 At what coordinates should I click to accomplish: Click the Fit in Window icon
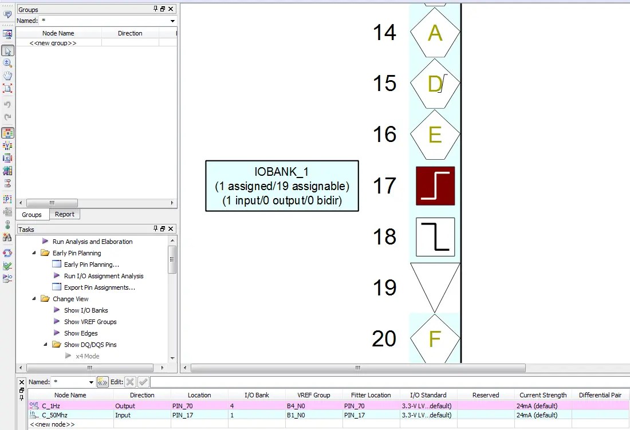pyautogui.click(x=7, y=88)
